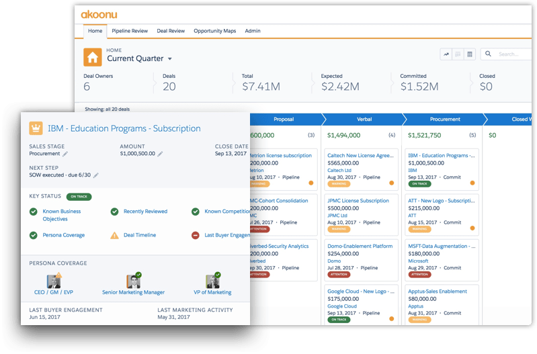Viewport: 537px width, 354px height.
Task: Open VP of Marketing persona photo
Action: pyautogui.click(x=212, y=281)
